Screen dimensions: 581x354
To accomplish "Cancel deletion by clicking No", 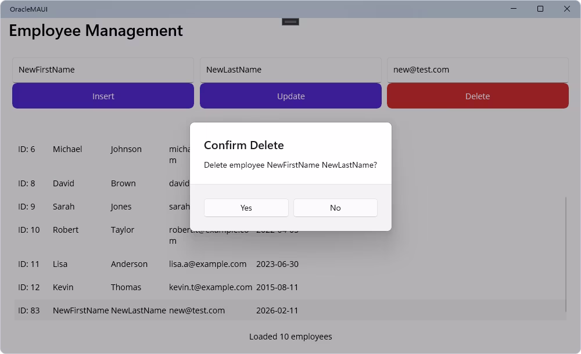I will [335, 207].
